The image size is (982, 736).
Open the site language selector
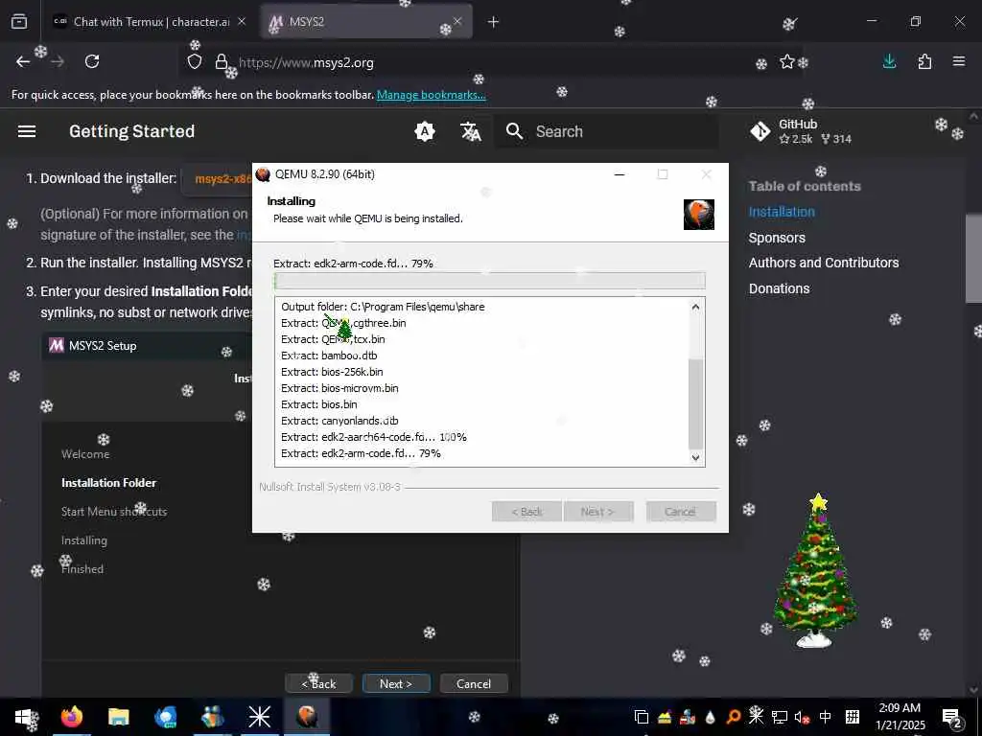click(470, 131)
